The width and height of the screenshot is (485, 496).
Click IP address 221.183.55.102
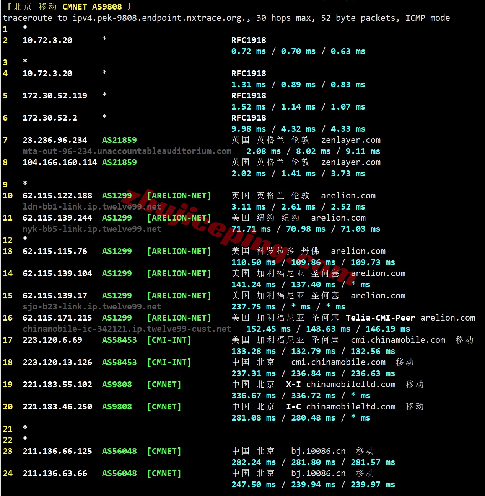(57, 385)
